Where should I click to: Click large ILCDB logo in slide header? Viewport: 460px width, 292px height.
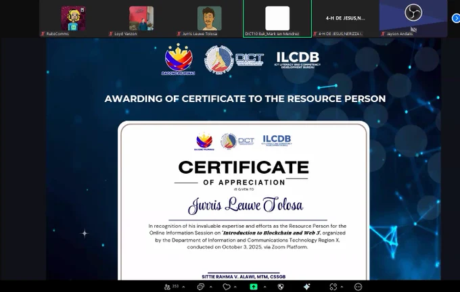coord(298,60)
